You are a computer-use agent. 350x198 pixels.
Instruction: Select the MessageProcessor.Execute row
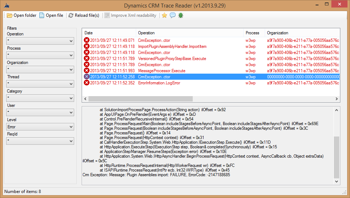[x=211, y=71]
